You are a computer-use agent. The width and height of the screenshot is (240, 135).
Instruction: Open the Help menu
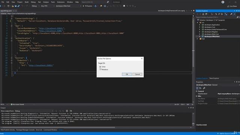77,2
